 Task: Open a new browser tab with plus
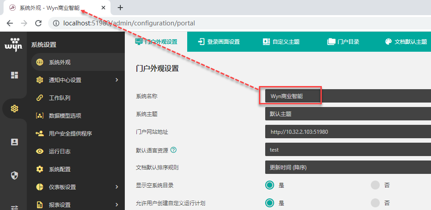(x=120, y=8)
